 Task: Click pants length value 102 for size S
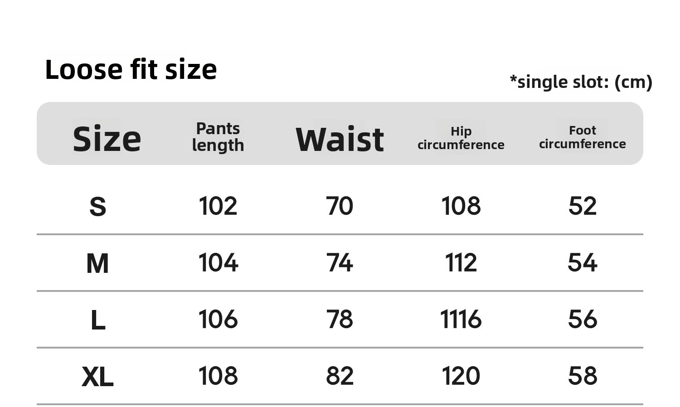(218, 206)
